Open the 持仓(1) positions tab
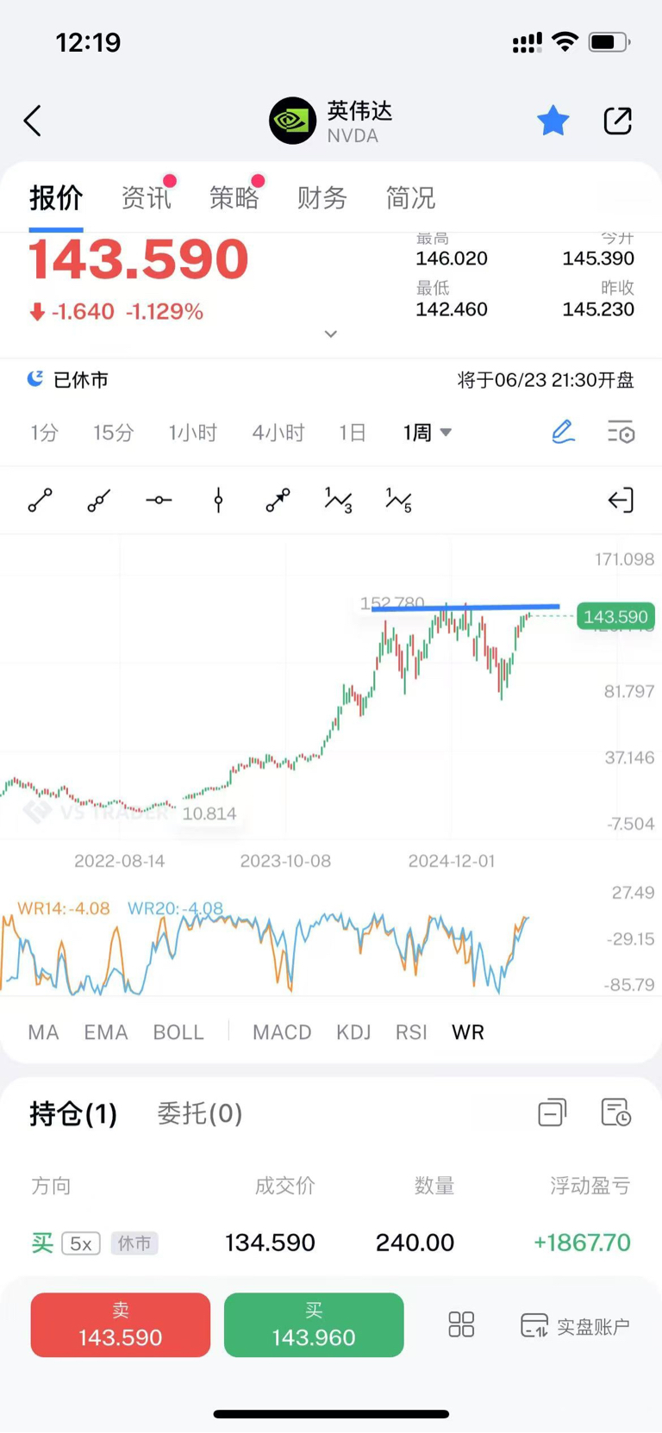Viewport: 662px width, 1433px height. point(73,1113)
